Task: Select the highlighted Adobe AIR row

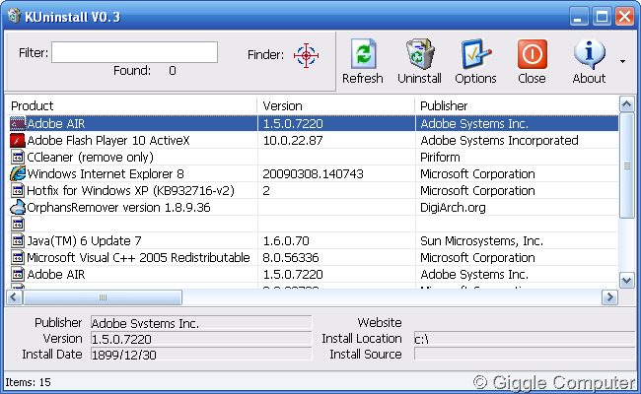Action: pos(313,124)
